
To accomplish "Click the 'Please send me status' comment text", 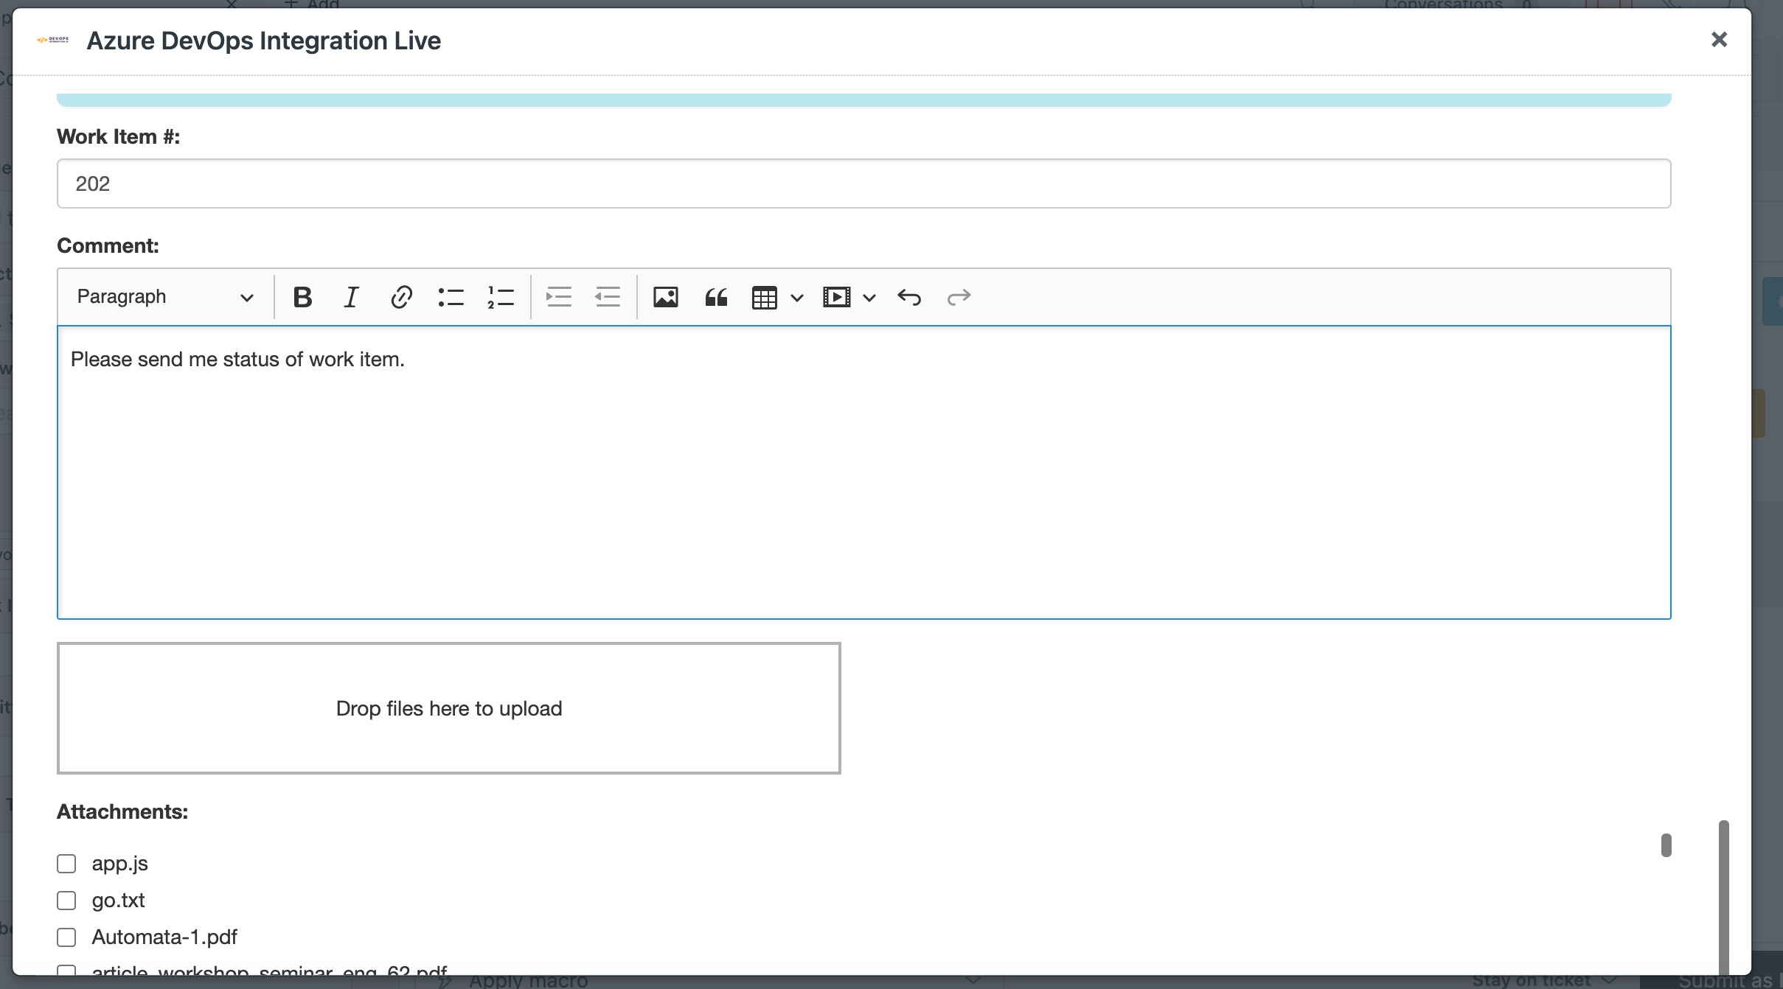I will click(x=237, y=360).
